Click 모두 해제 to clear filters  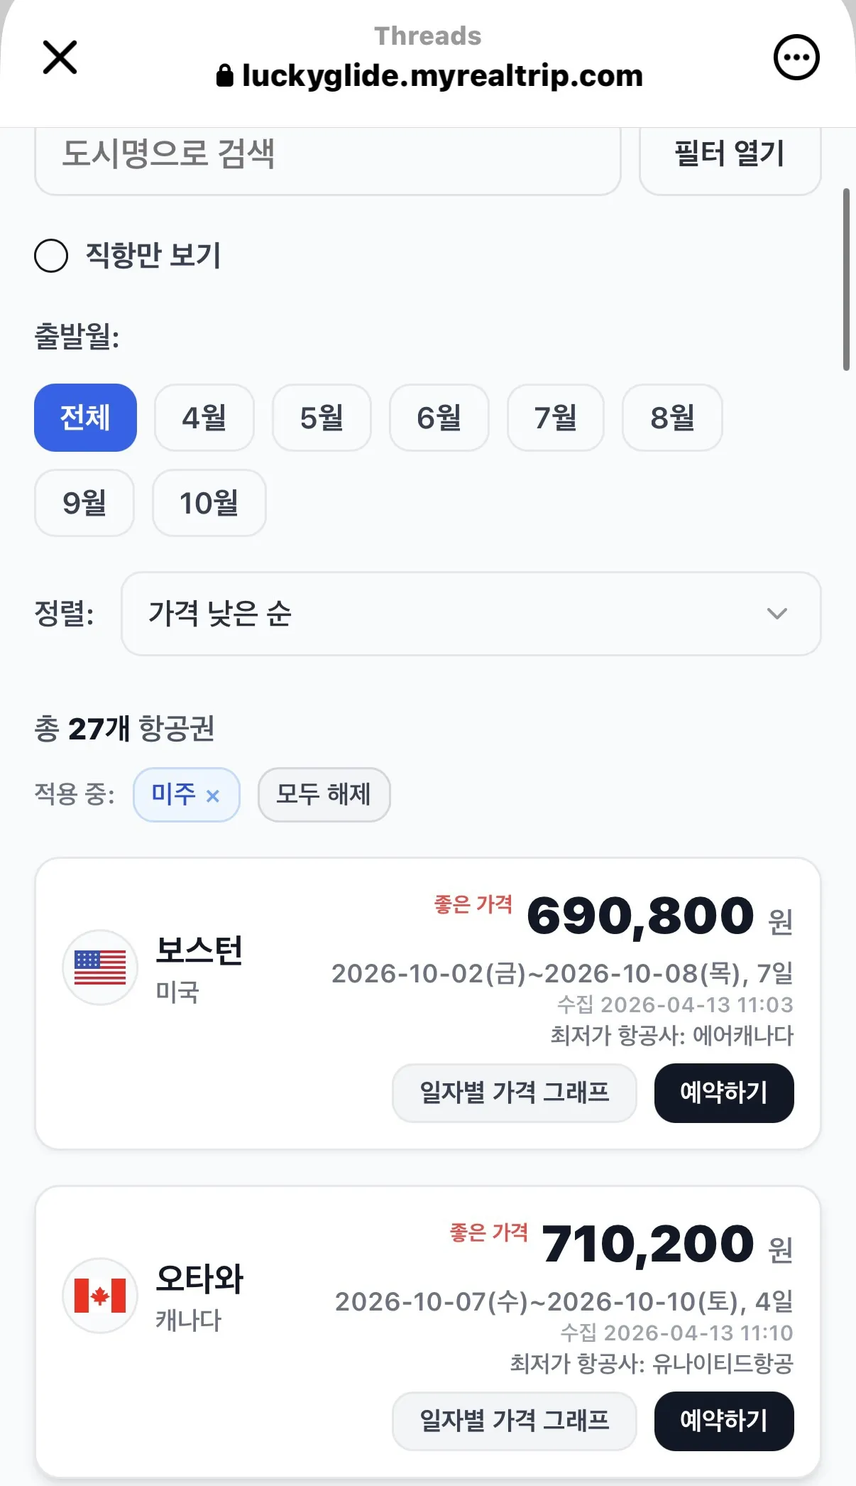pyautogui.click(x=324, y=794)
